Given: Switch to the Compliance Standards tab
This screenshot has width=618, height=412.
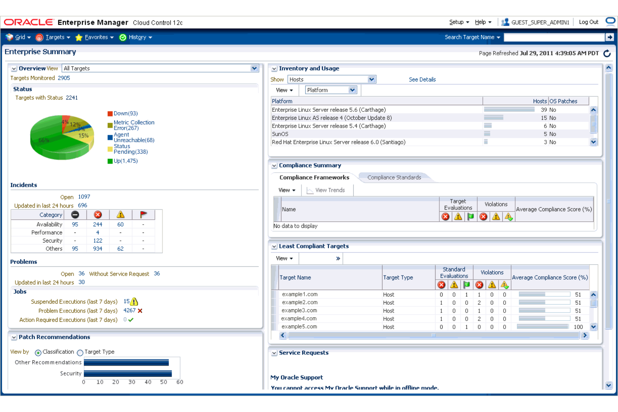Looking at the screenshot, I should [x=394, y=177].
